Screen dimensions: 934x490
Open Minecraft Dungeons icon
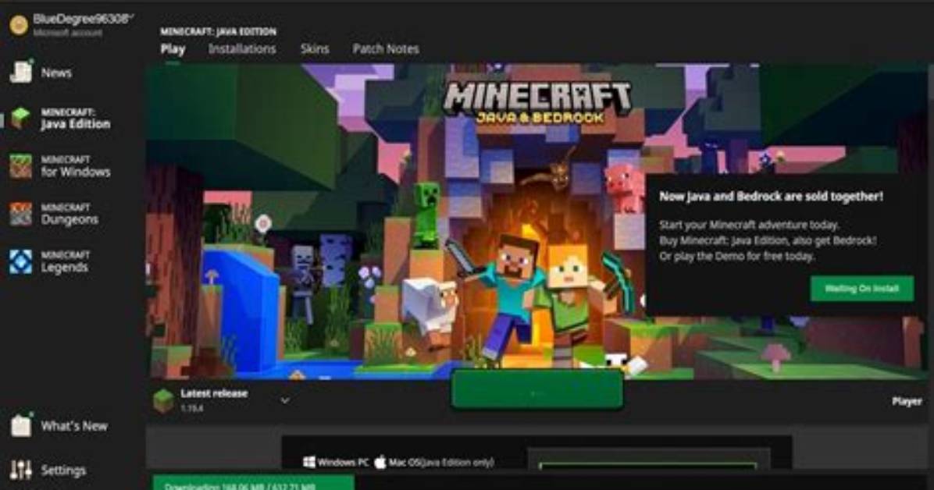click(21, 214)
